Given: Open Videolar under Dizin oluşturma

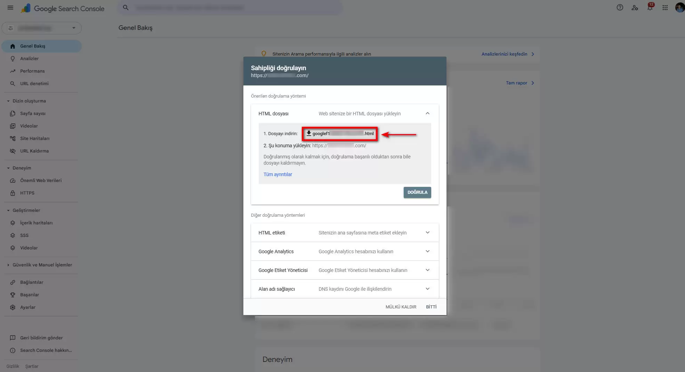Looking at the screenshot, I should point(42,126).
